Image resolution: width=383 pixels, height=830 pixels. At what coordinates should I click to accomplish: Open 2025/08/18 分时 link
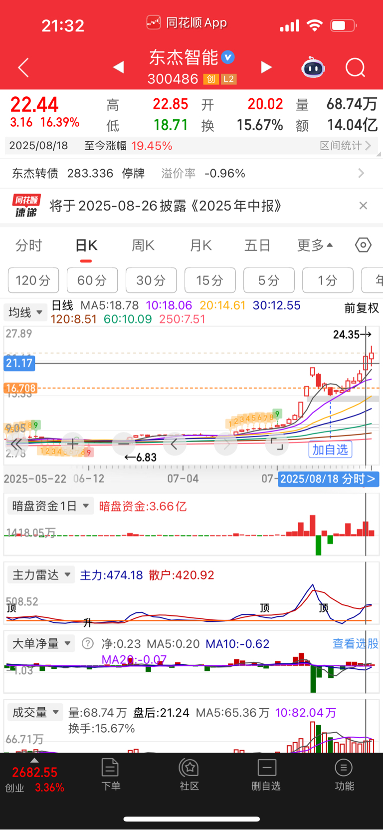tap(328, 479)
